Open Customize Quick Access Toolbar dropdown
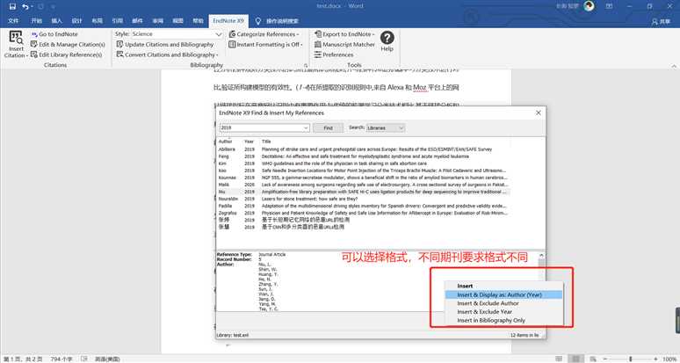 (53, 6)
